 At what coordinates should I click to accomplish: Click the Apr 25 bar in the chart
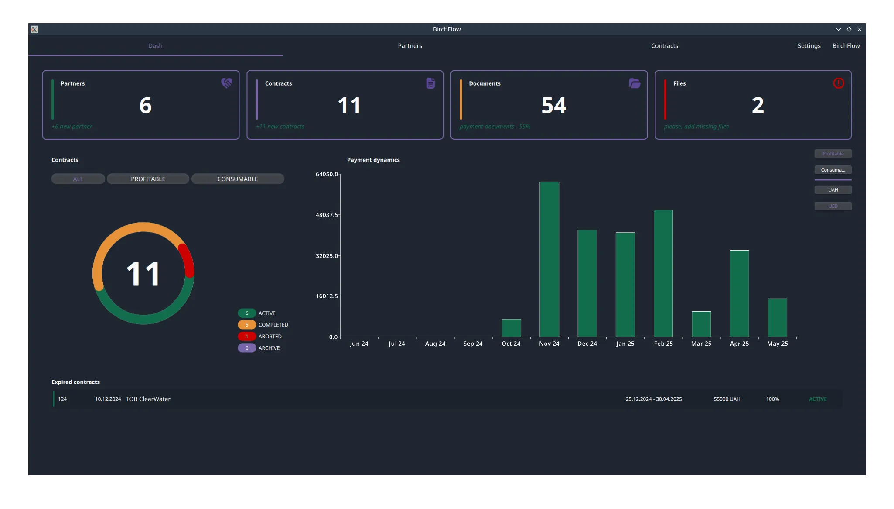coord(739,293)
